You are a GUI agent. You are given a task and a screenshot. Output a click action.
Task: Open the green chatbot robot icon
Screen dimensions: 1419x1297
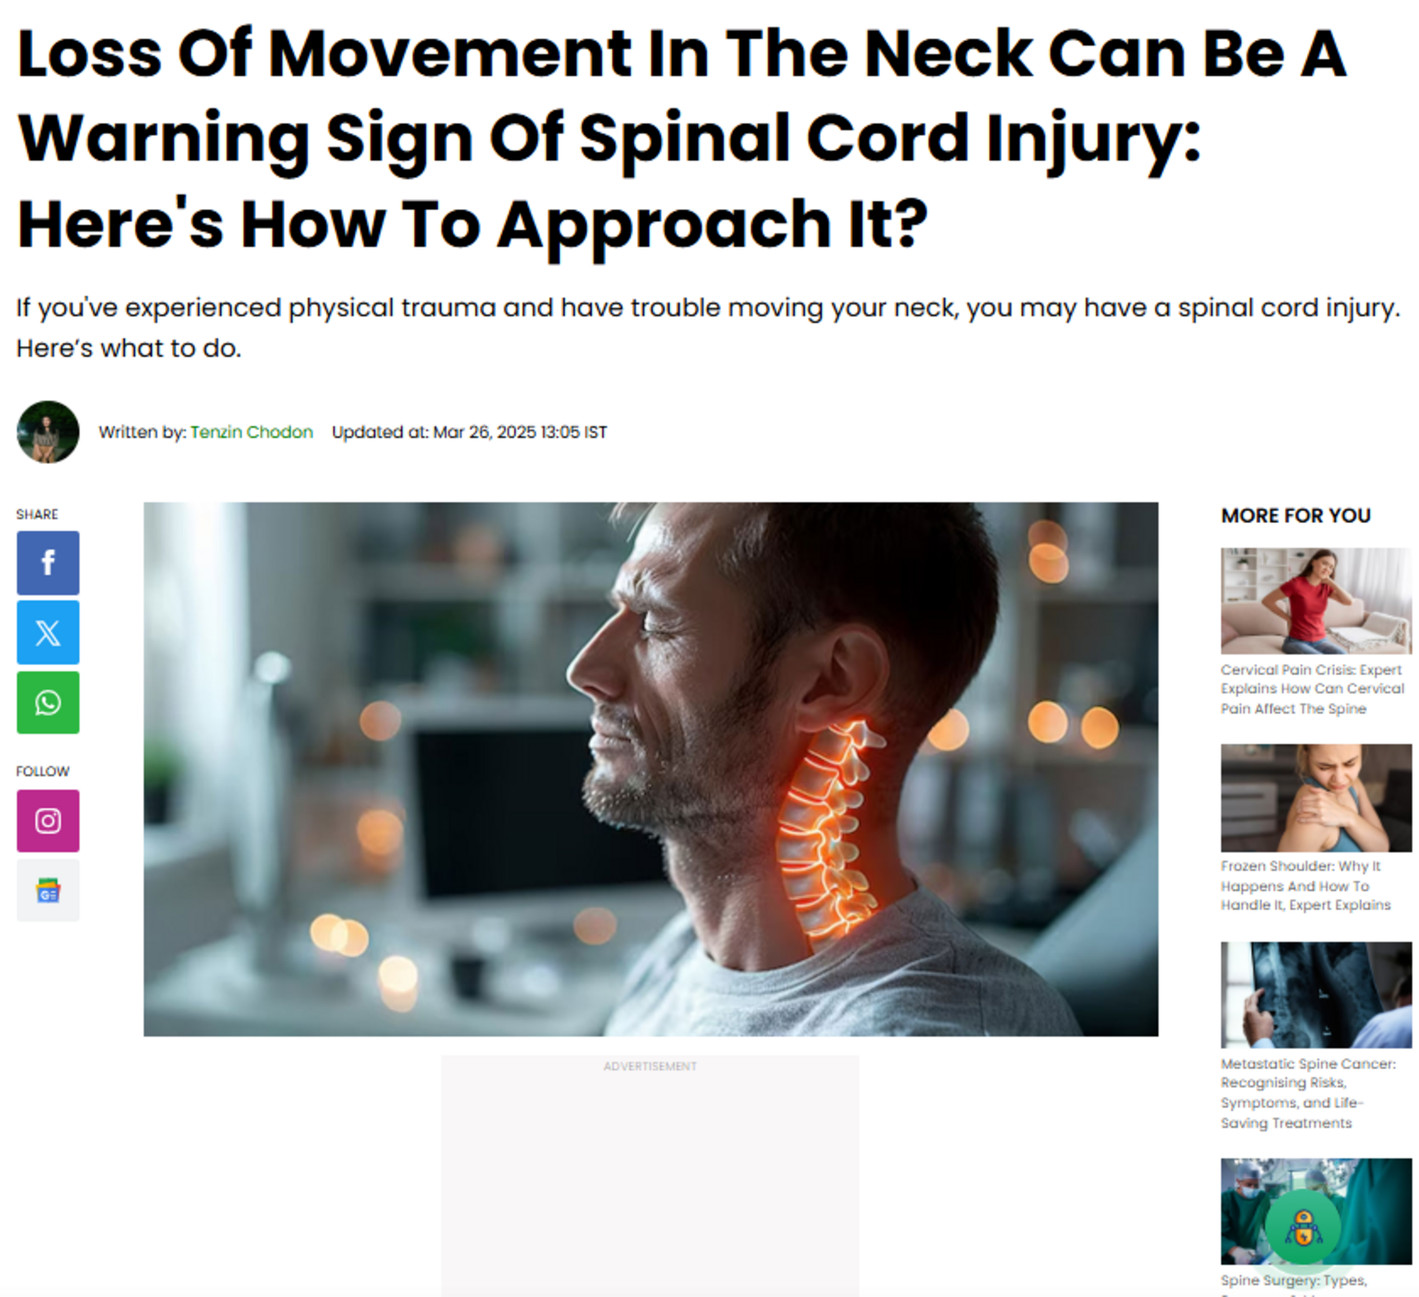(1303, 1228)
